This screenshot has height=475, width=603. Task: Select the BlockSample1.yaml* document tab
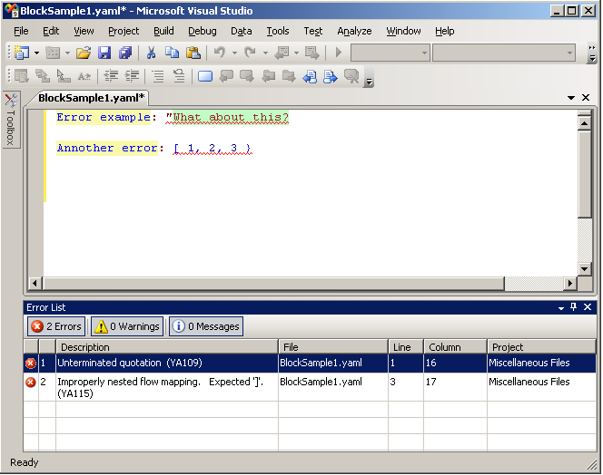[x=91, y=98]
